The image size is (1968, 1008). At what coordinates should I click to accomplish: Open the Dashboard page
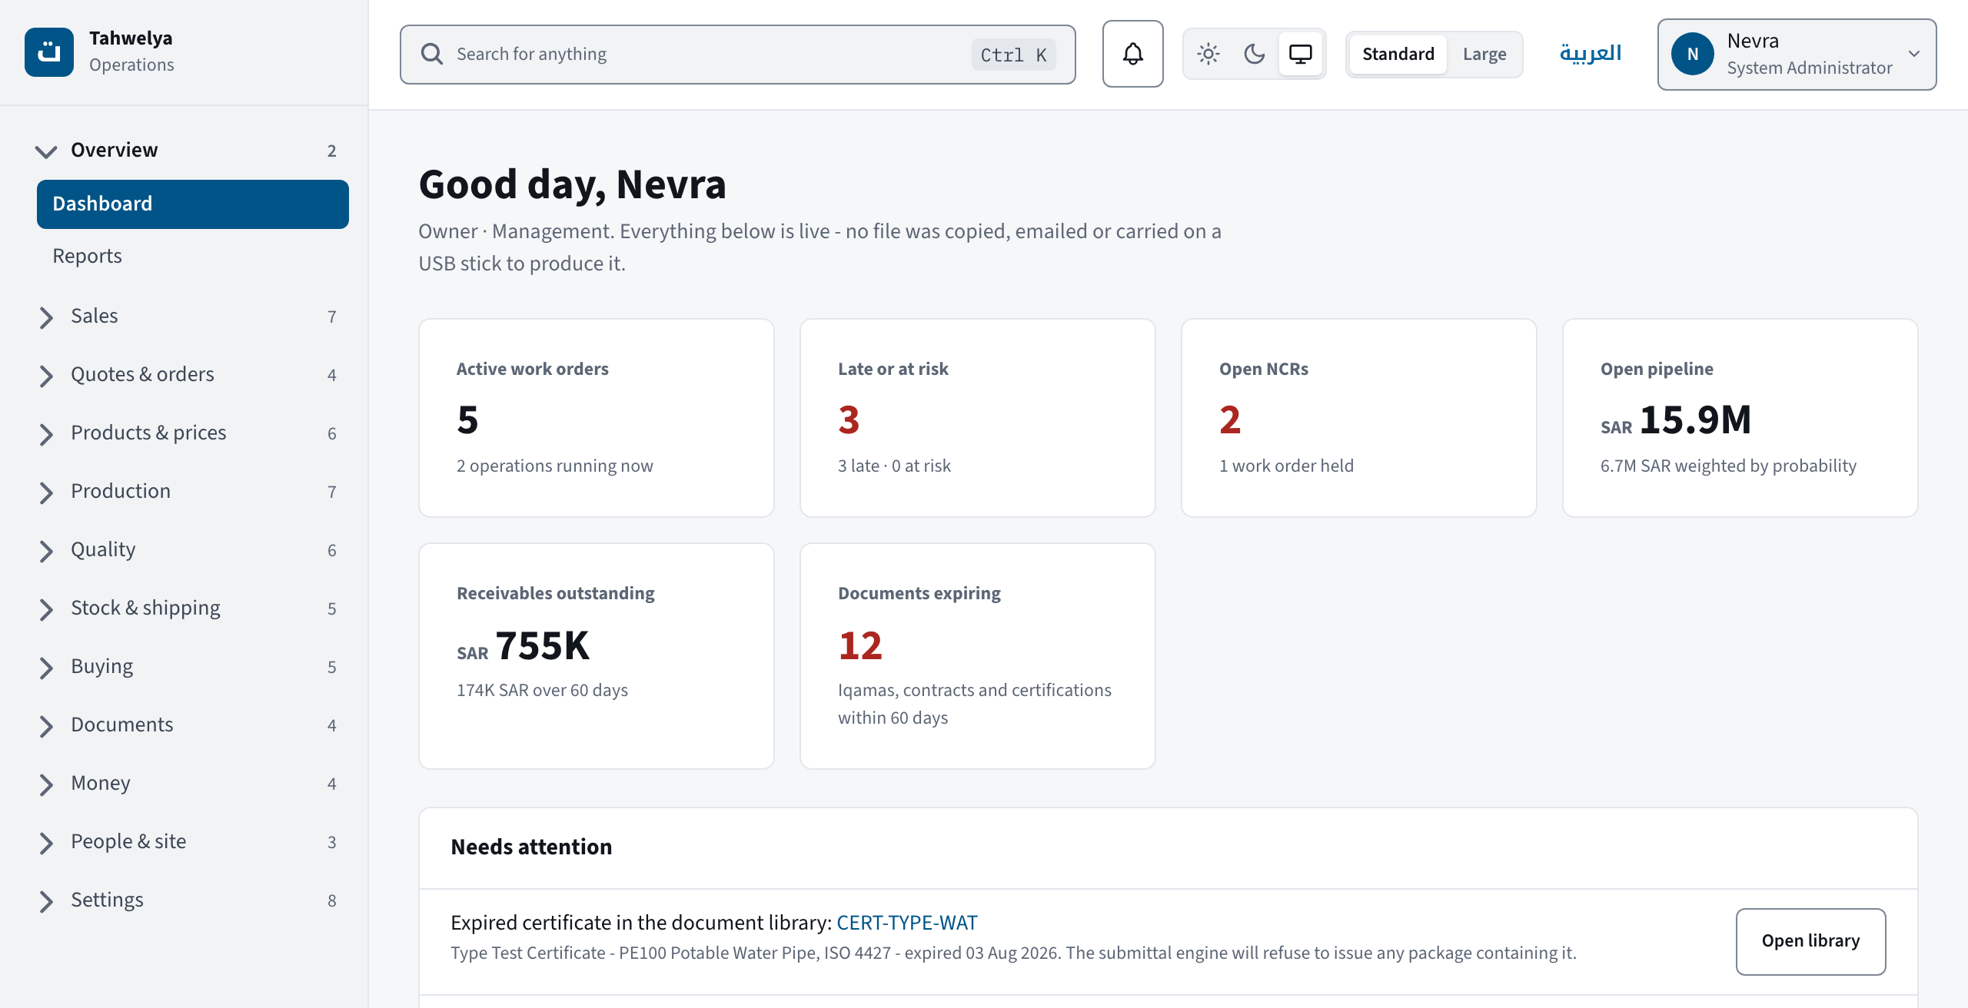tap(192, 204)
